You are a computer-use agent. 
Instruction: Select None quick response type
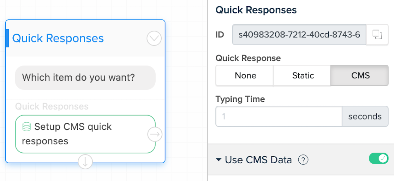pos(245,76)
